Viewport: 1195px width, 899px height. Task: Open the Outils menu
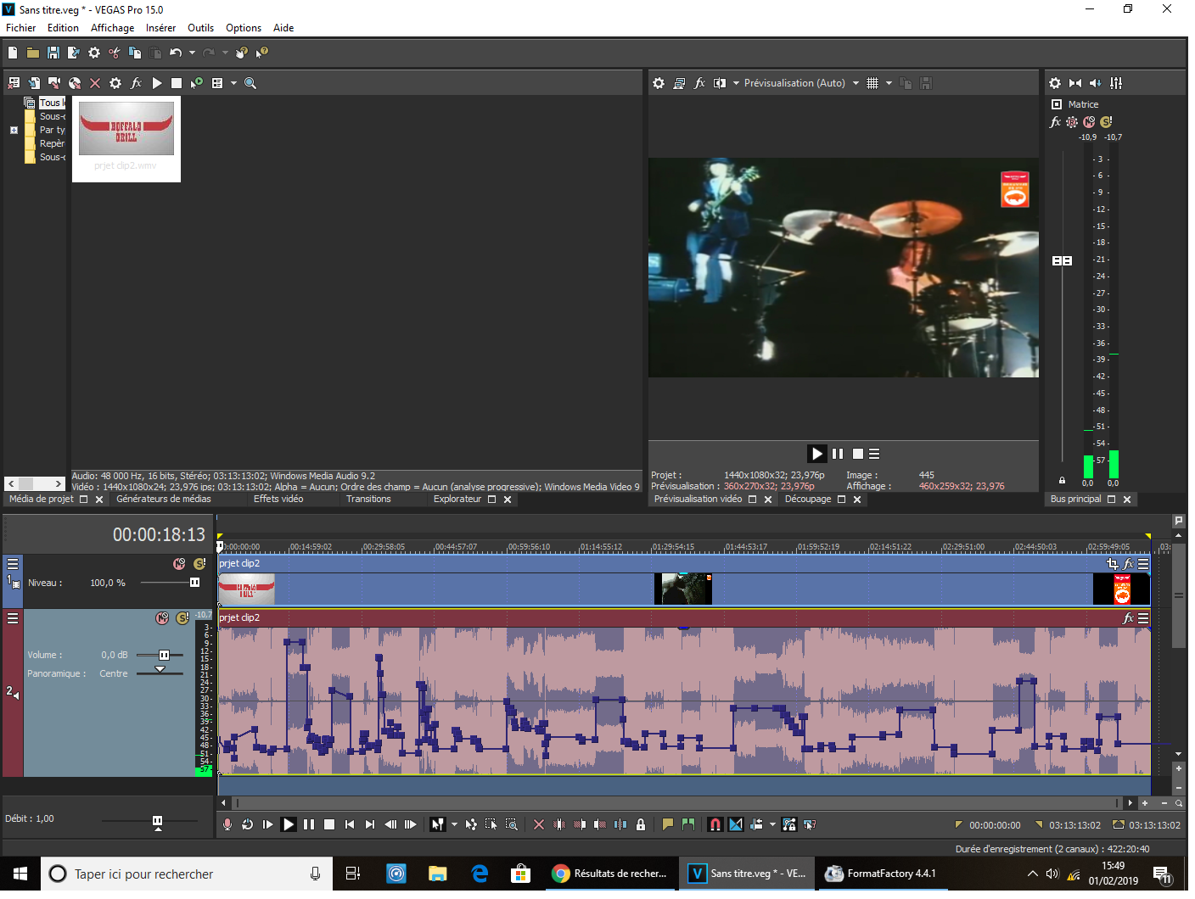(x=201, y=28)
